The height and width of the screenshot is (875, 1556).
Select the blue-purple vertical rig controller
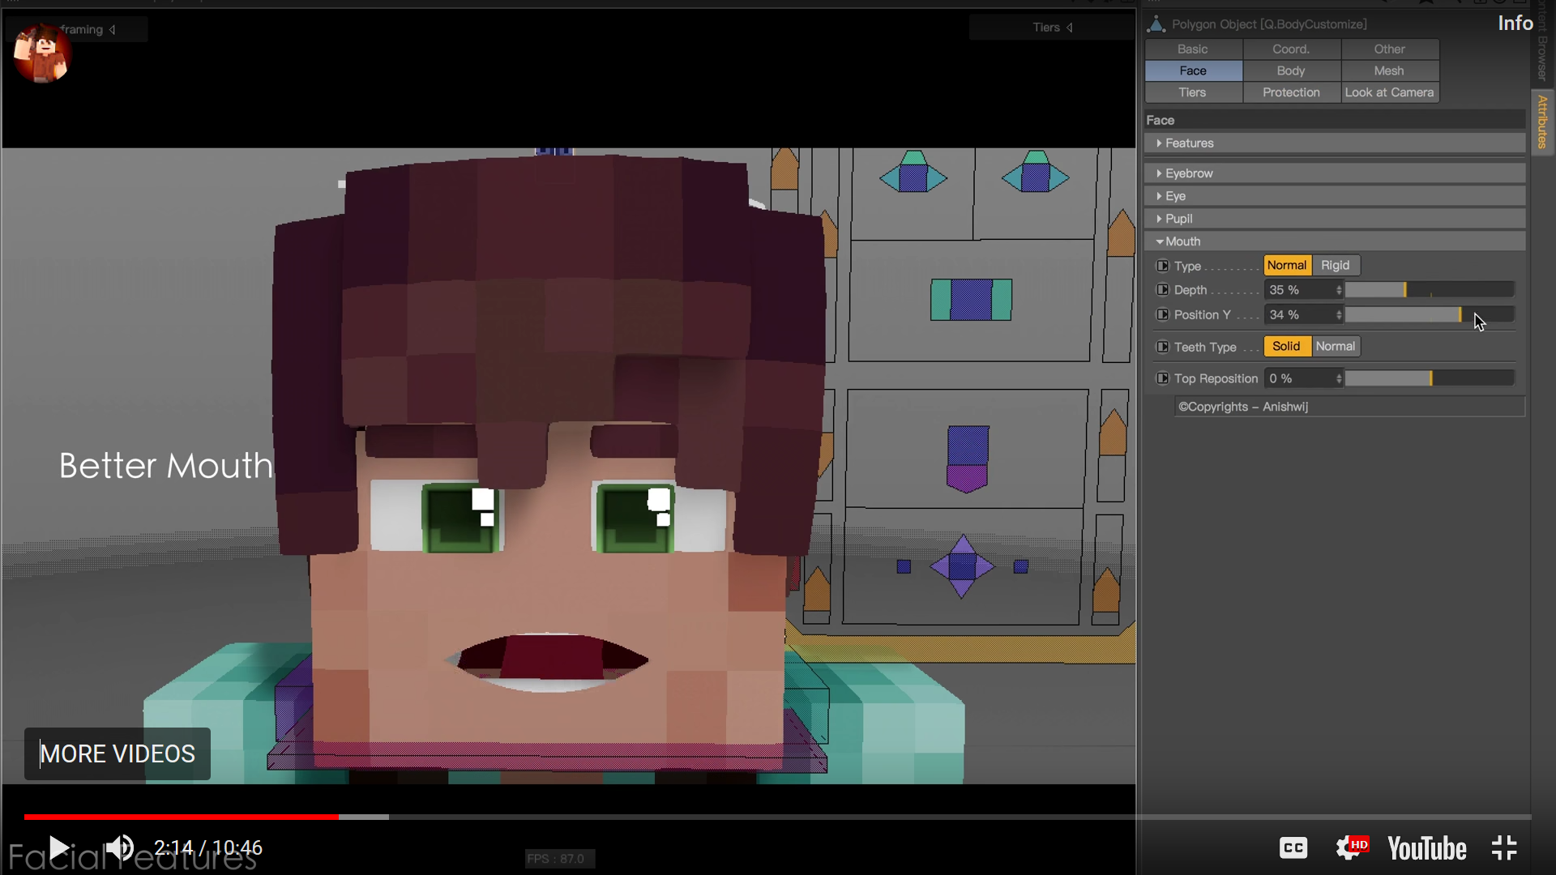pos(968,459)
